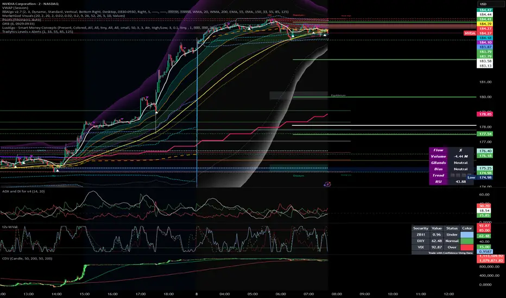This screenshot has width=506, height=298.
Task: Click the 183.58 price axis label
Action: (x=485, y=61)
